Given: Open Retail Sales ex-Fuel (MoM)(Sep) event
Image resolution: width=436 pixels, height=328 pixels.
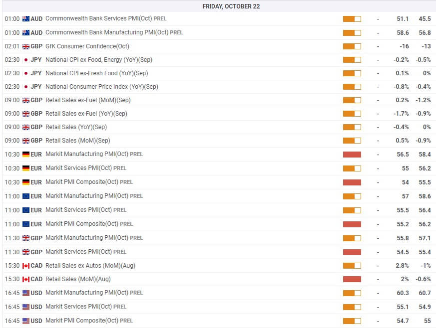Looking at the screenshot, I should (x=88, y=100).
